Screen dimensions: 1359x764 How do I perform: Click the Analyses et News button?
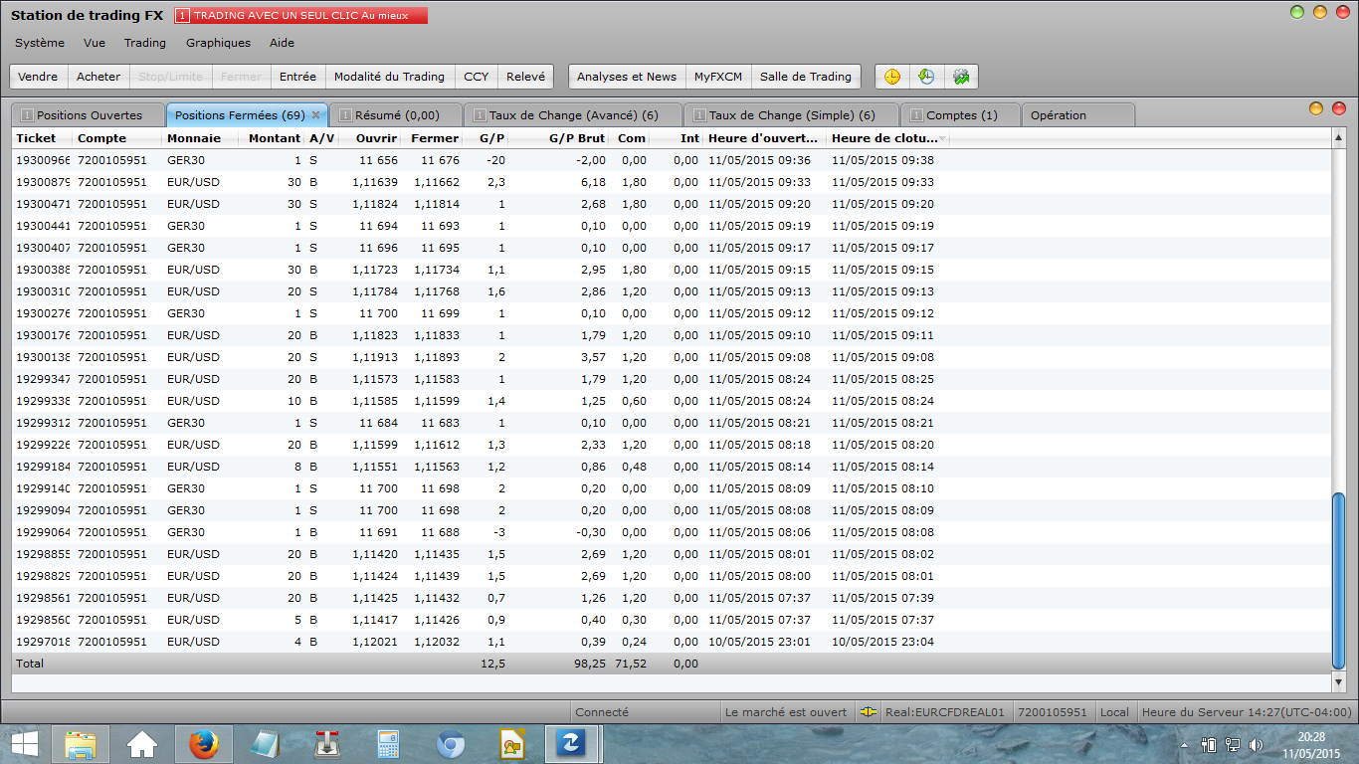tap(626, 77)
